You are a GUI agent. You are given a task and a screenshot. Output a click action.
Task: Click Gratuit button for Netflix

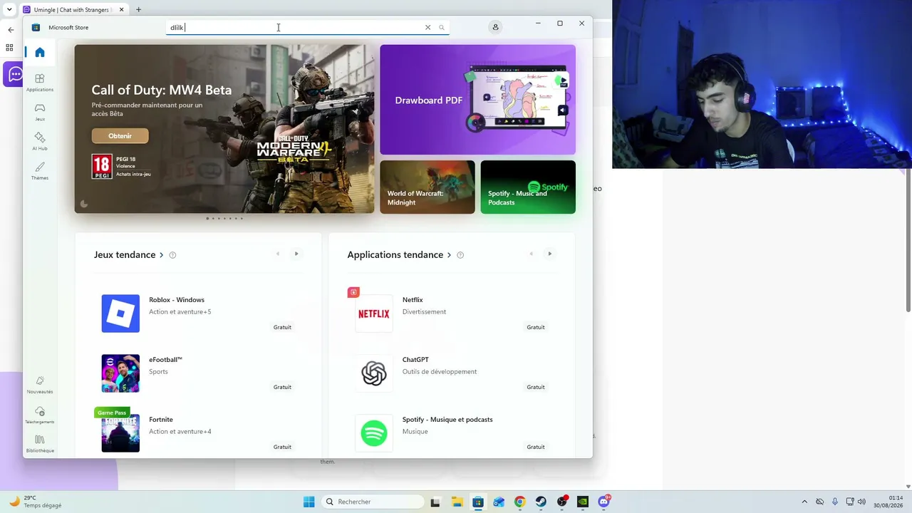536,327
